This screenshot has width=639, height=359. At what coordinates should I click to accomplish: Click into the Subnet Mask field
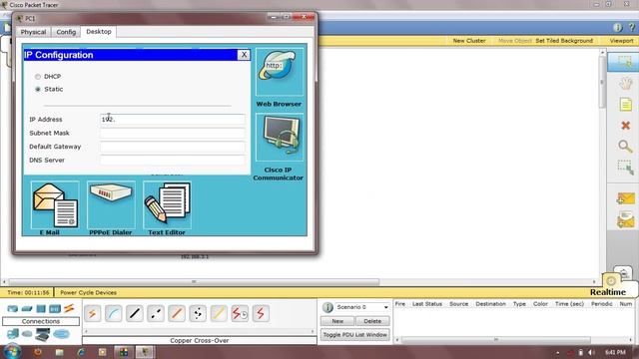(x=173, y=133)
